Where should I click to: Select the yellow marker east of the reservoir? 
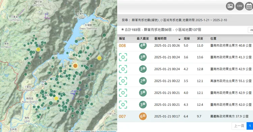99,58
